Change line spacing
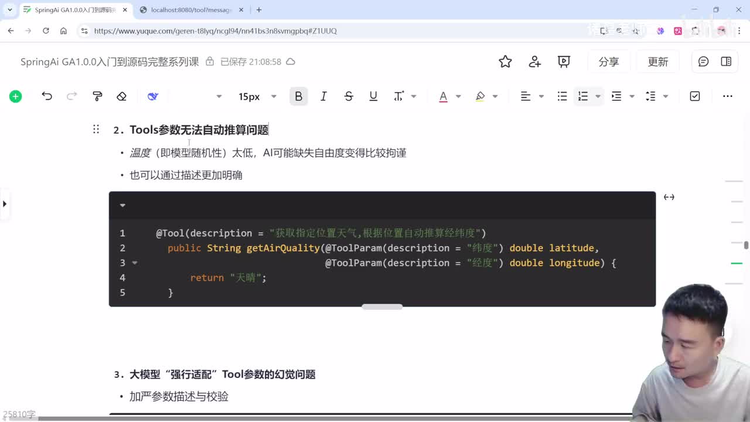Image resolution: width=750 pixels, height=422 pixels. click(x=650, y=96)
